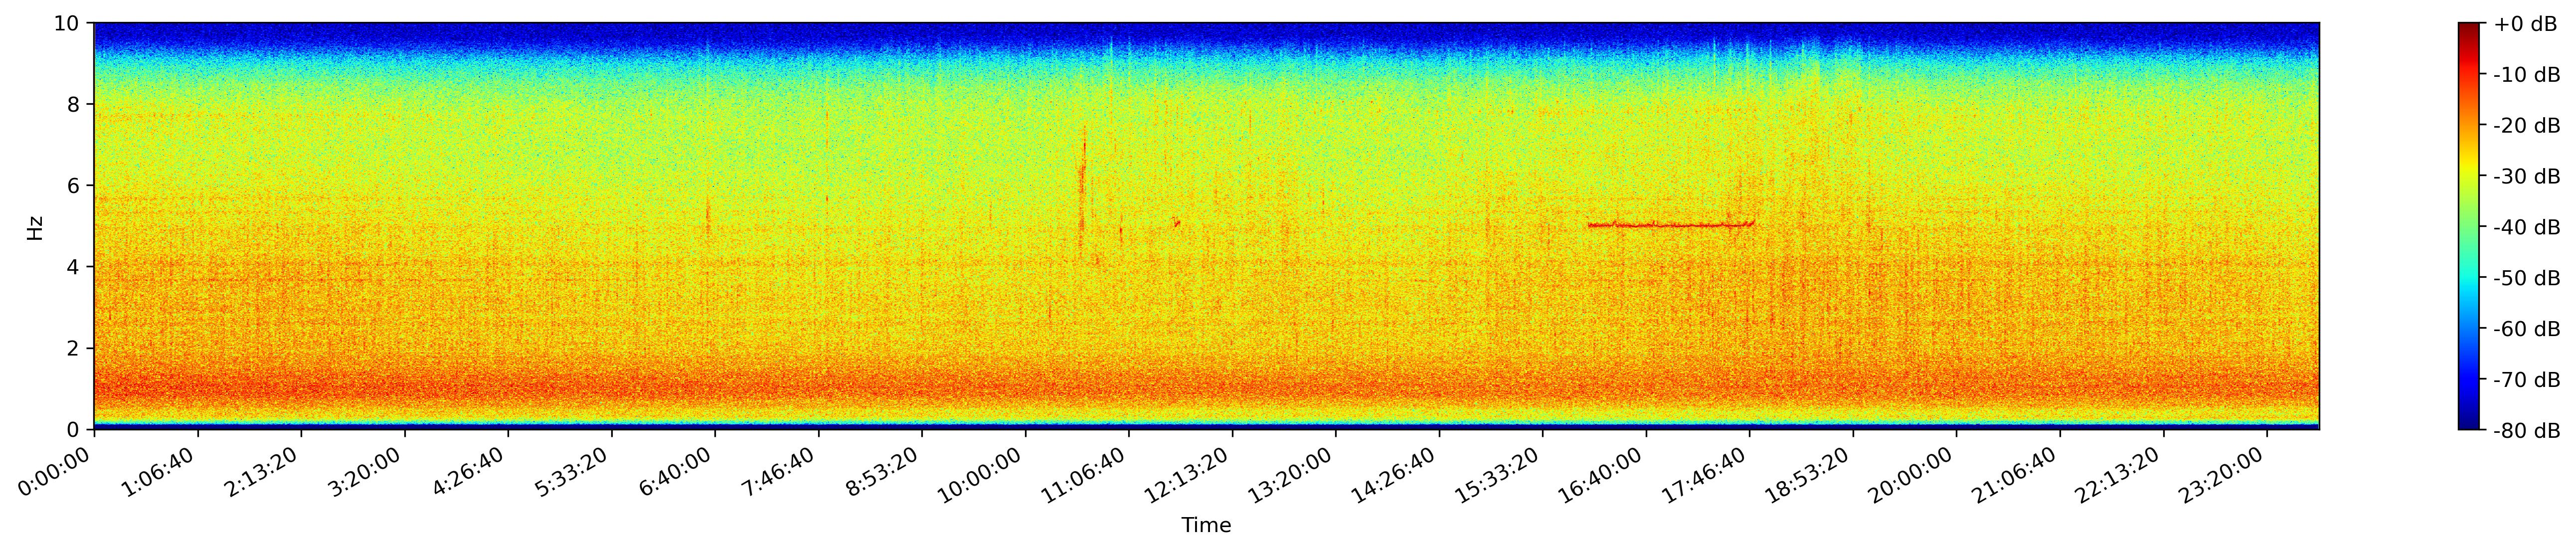
Task: Click the -80 dB colorbar label
Action: coord(2526,431)
